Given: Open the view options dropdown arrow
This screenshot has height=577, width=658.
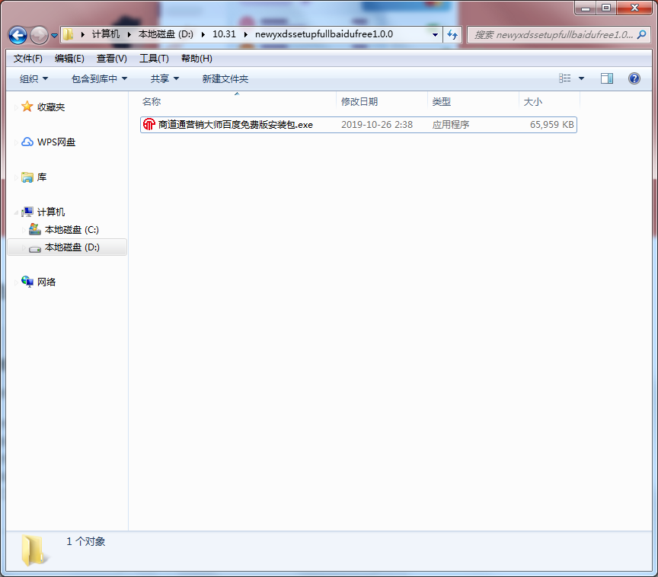Looking at the screenshot, I should coord(581,78).
